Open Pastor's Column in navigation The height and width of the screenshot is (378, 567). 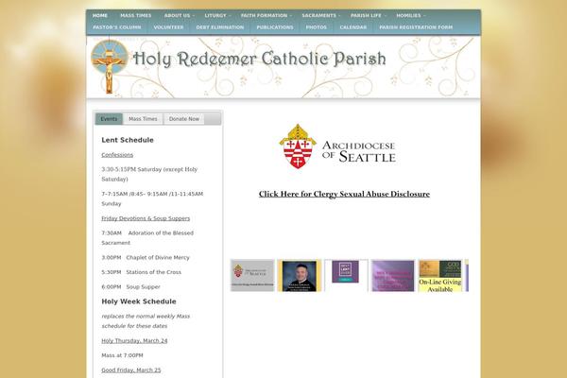coord(117,27)
